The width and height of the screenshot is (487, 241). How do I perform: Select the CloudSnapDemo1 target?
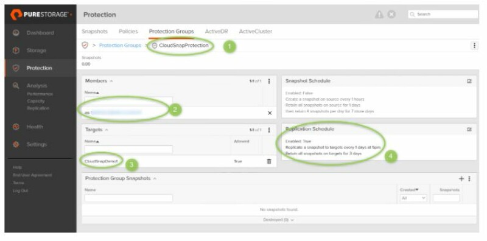tap(101, 161)
